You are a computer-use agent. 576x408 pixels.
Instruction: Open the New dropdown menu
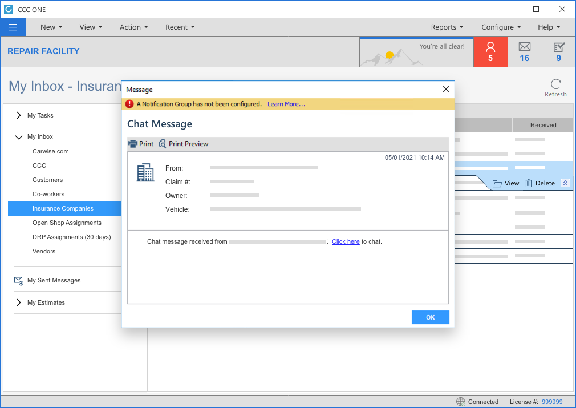pyautogui.click(x=51, y=27)
